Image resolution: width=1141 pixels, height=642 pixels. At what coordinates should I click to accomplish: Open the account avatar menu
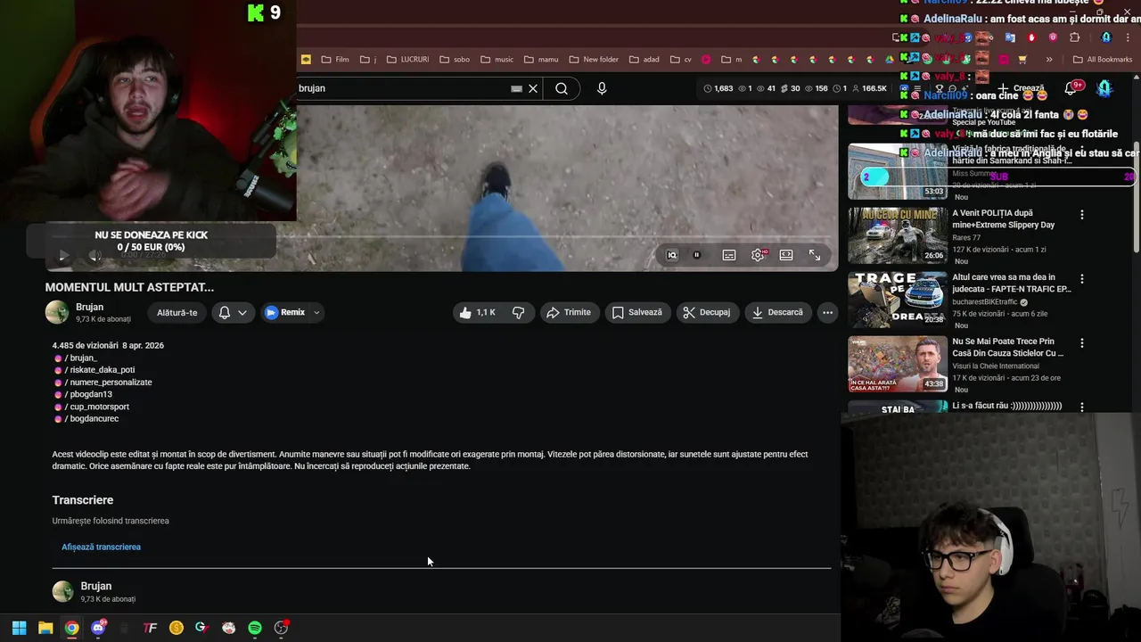point(1104,88)
